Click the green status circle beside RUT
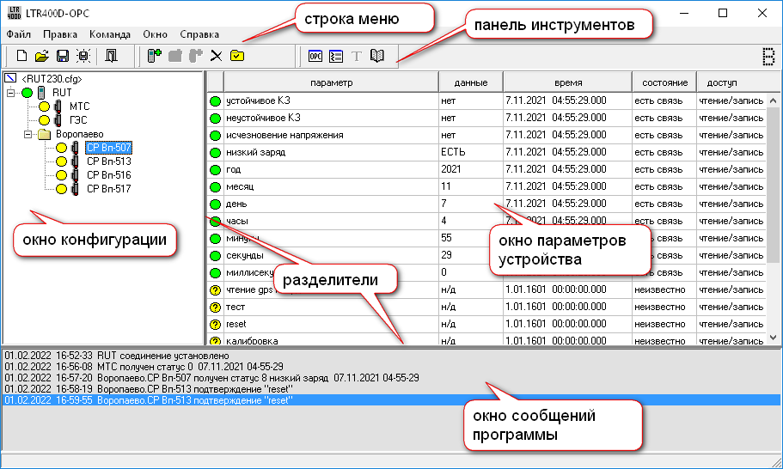This screenshot has width=783, height=469. pos(28,93)
